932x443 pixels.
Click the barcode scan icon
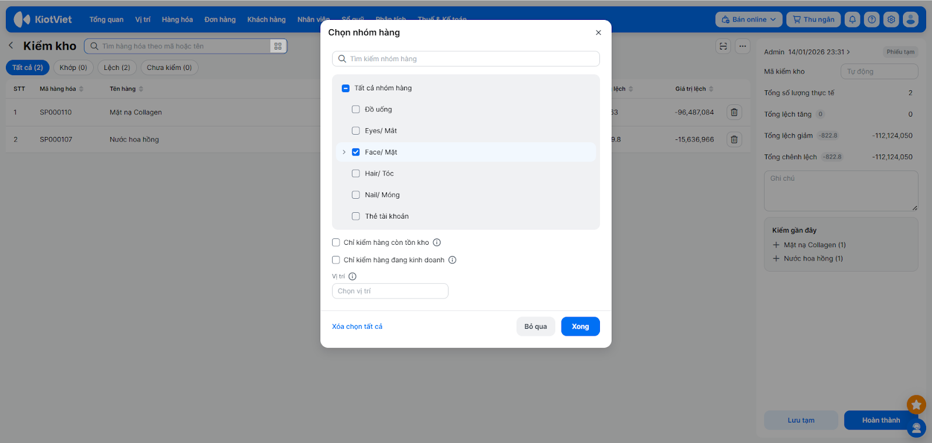(x=723, y=46)
